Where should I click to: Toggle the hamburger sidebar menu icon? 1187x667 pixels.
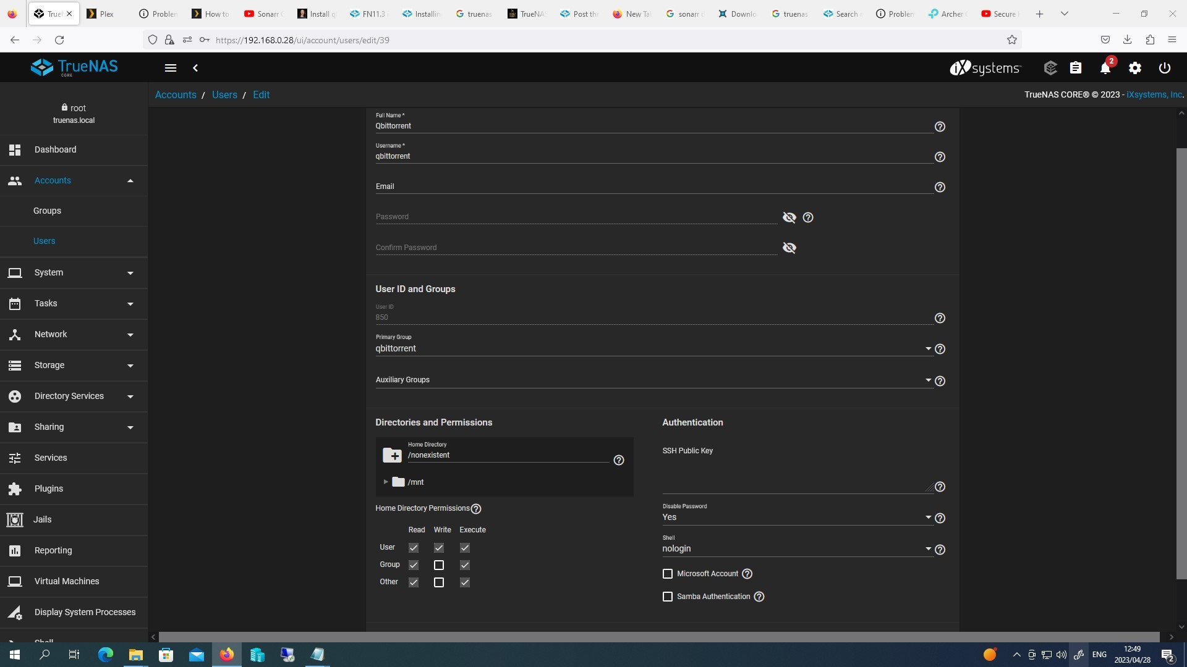(171, 68)
